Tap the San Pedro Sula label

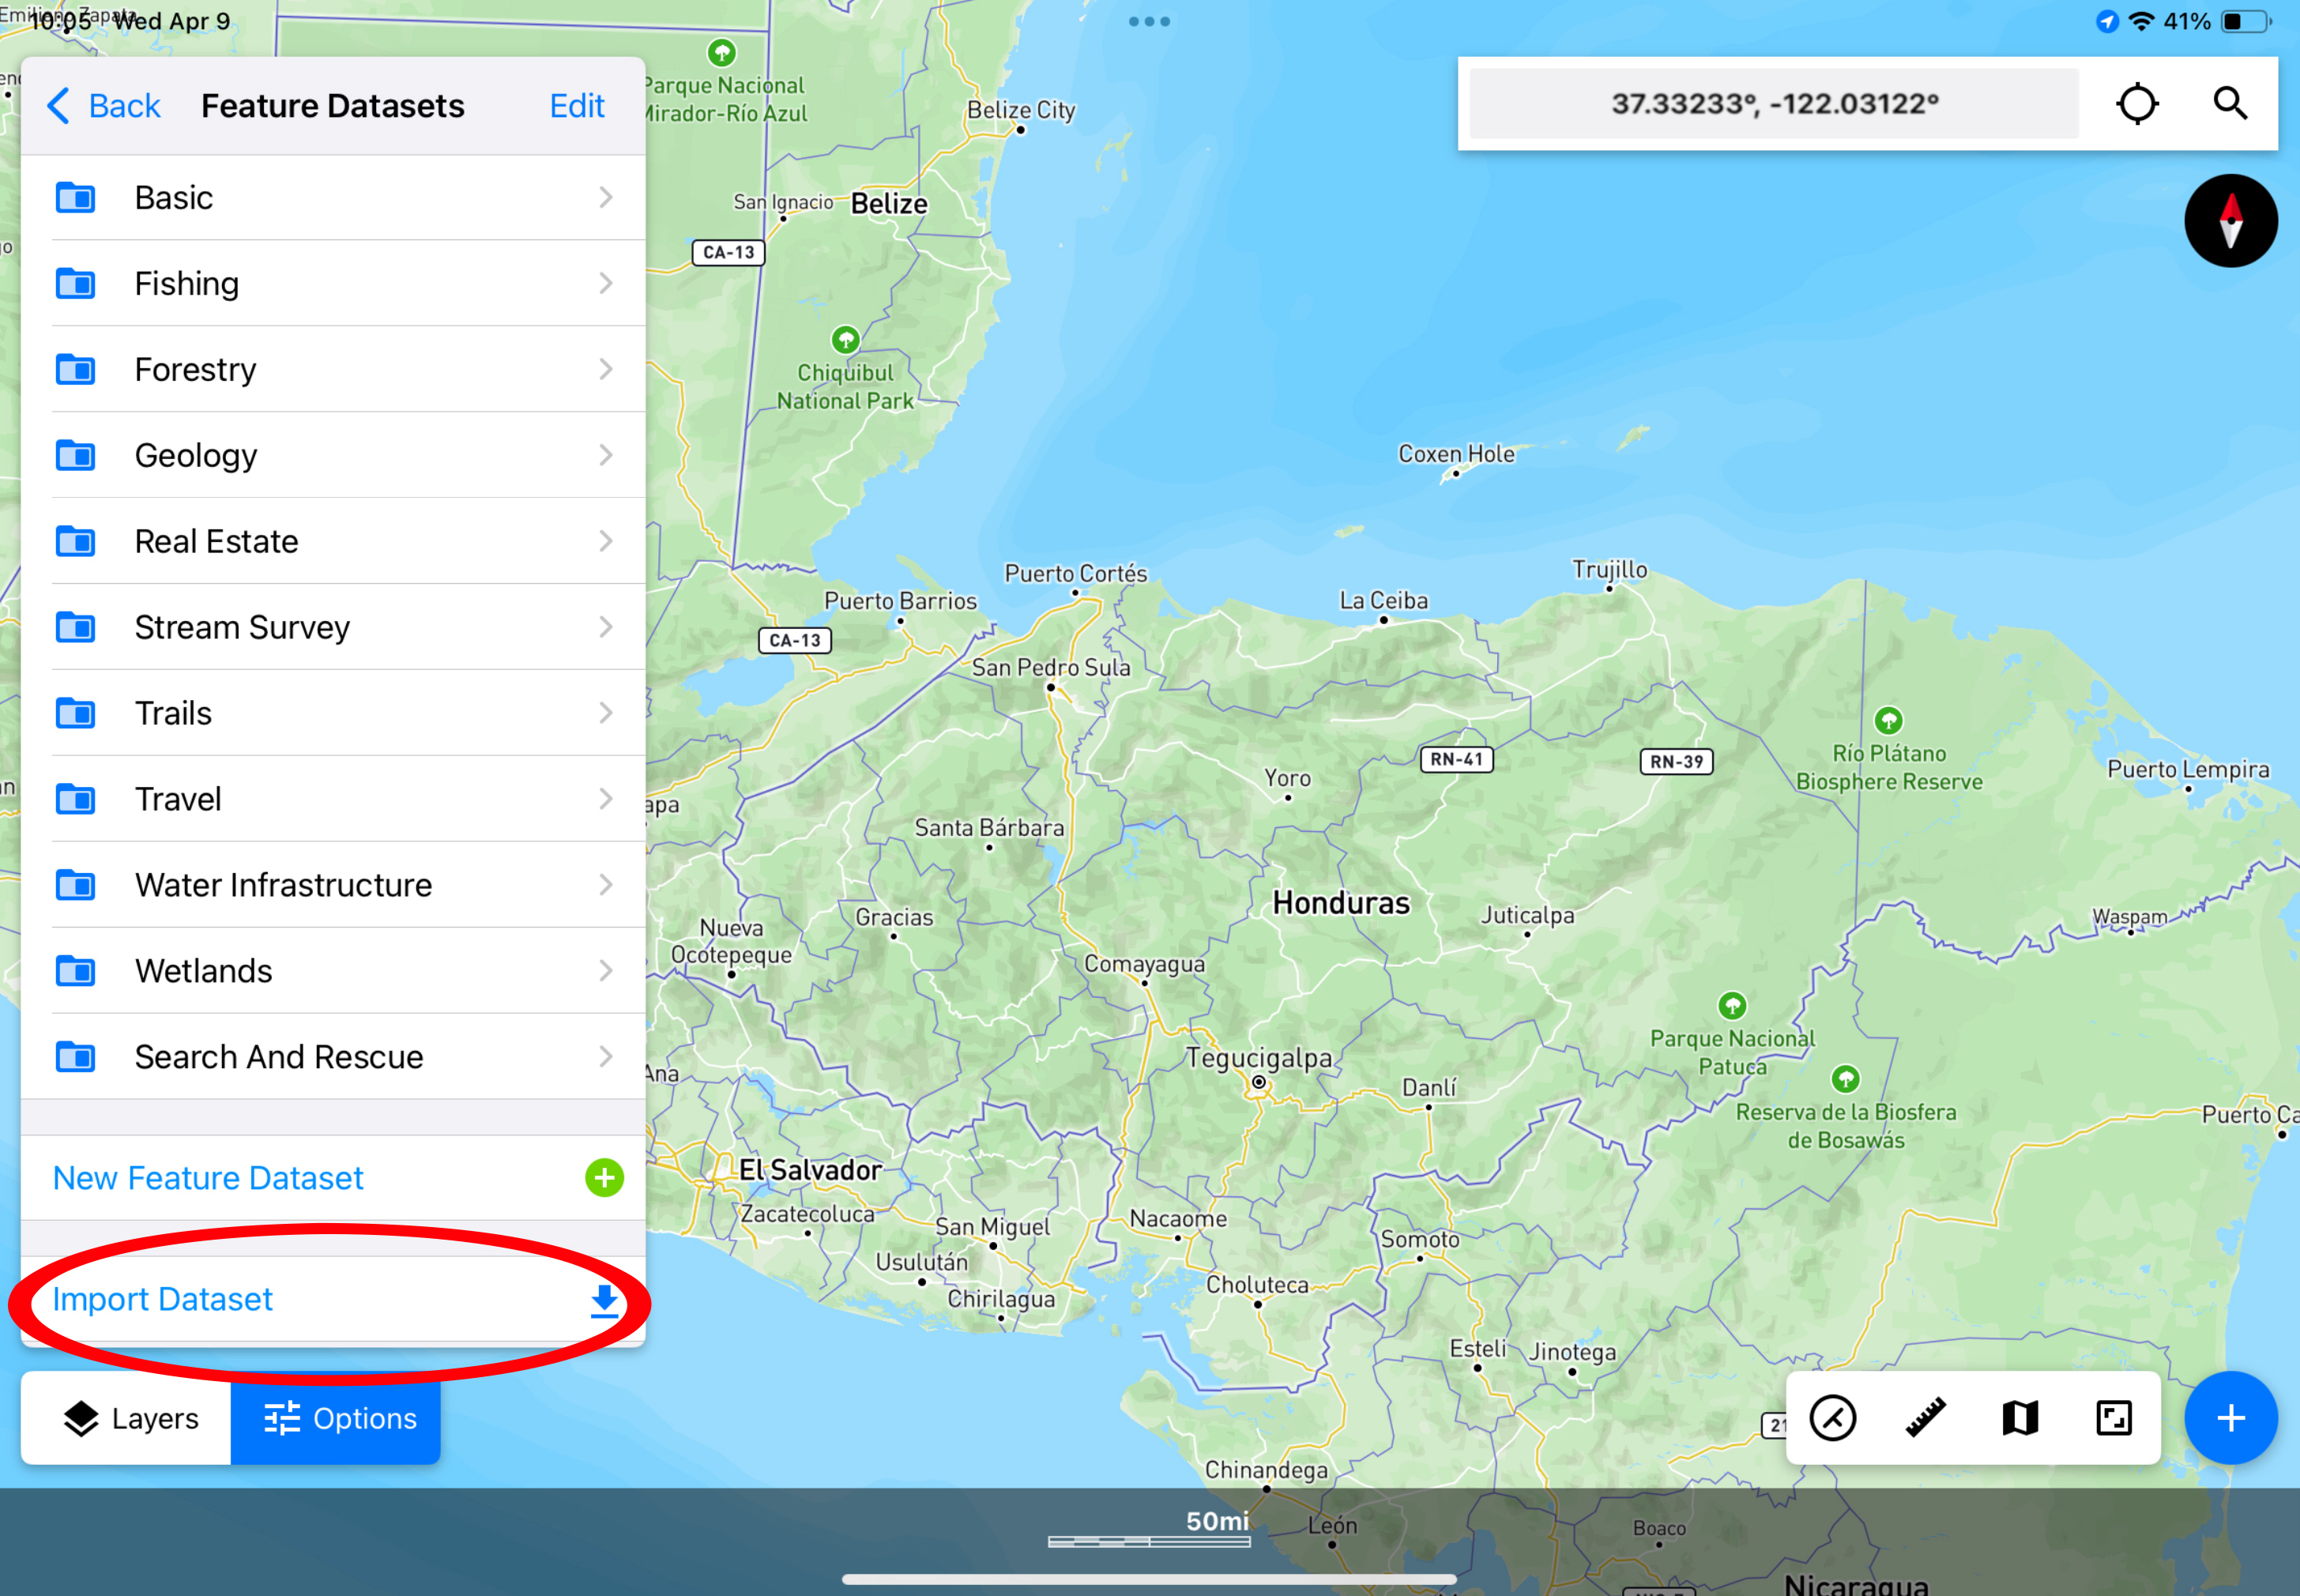tap(1051, 668)
